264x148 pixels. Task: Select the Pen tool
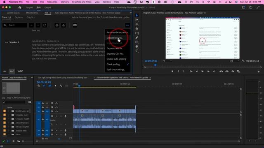point(137,37)
